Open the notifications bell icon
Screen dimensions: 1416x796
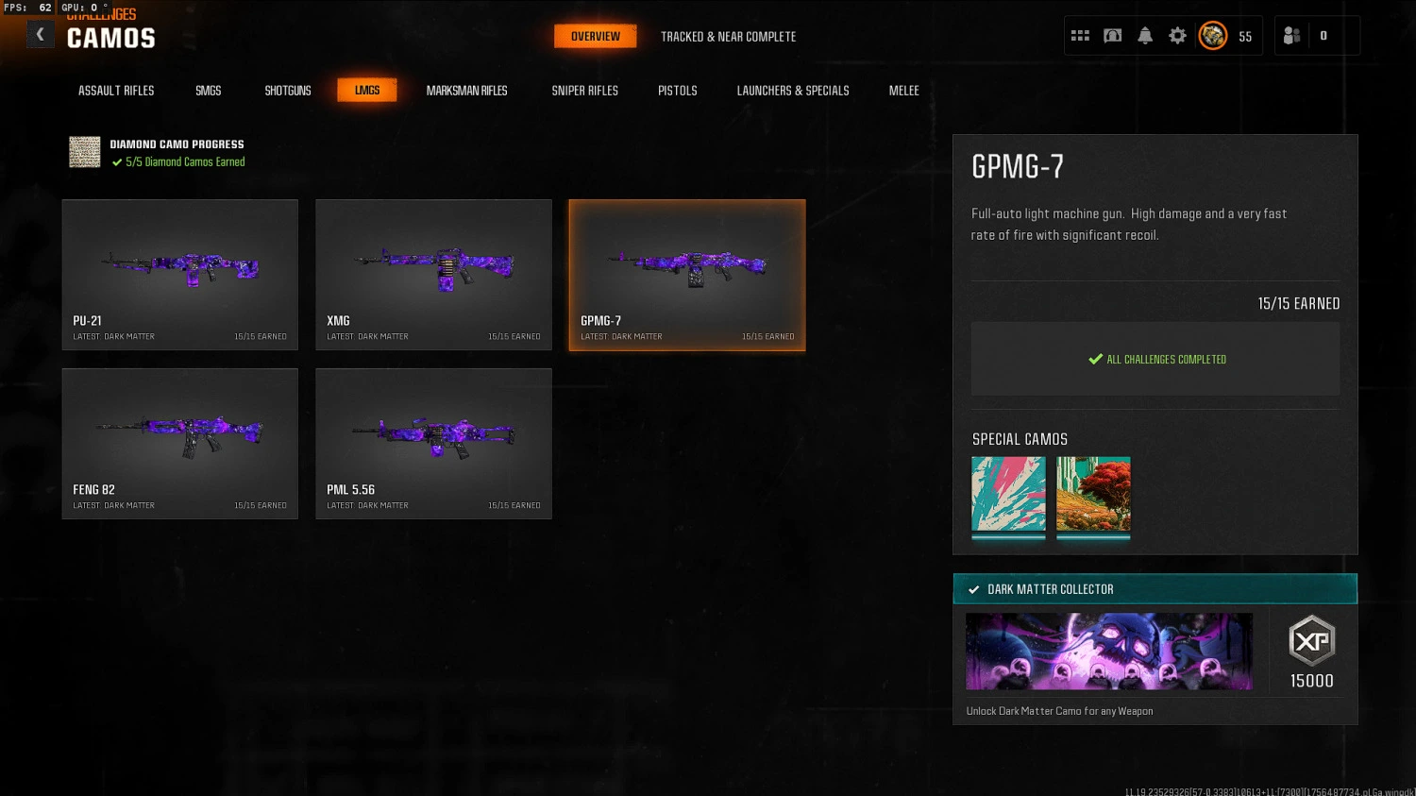(1144, 36)
